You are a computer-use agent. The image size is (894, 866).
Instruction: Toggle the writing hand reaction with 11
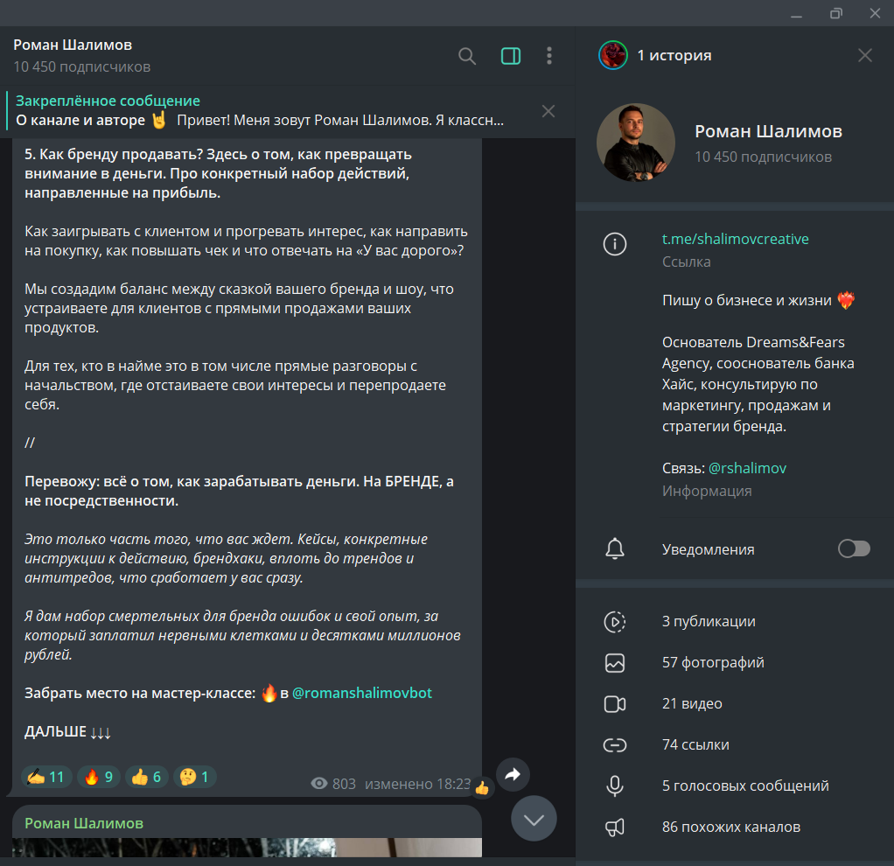point(46,777)
